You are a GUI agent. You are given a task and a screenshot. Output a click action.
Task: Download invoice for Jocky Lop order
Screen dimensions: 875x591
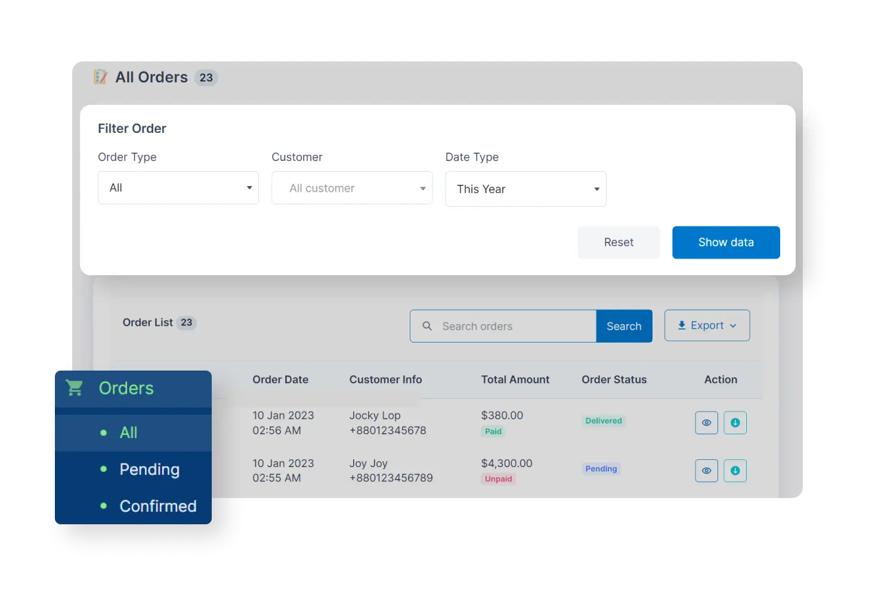point(735,423)
